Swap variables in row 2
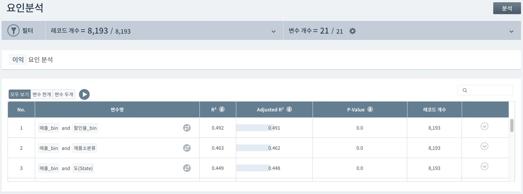The width and height of the screenshot is (523, 194). click(187, 148)
